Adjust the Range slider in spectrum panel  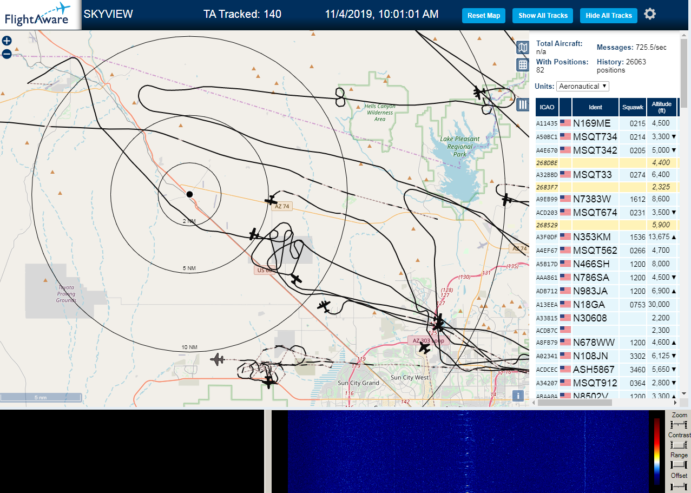coord(679,465)
